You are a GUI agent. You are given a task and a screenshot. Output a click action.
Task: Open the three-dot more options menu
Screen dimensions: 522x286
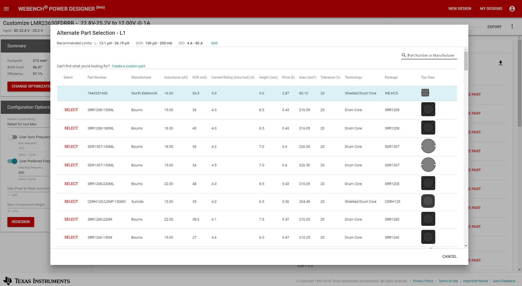point(512,27)
